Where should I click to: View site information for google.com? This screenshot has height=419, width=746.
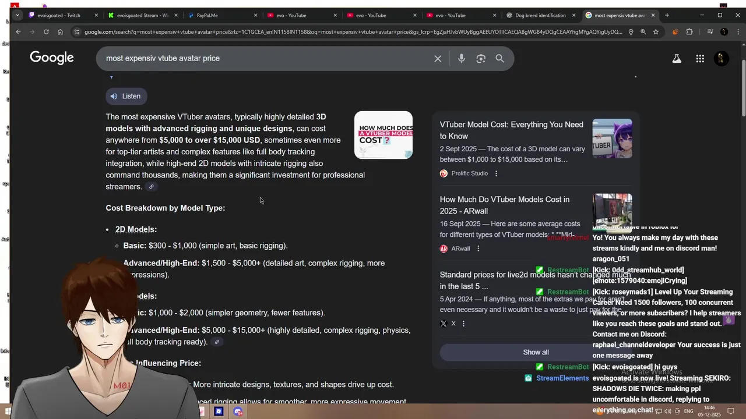(76, 32)
